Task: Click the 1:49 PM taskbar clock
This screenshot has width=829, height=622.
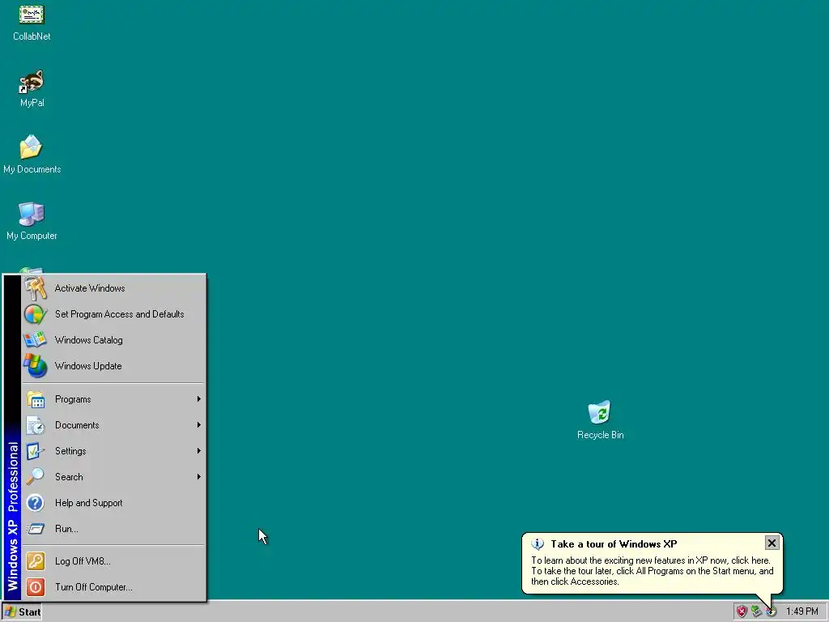Action: click(801, 612)
